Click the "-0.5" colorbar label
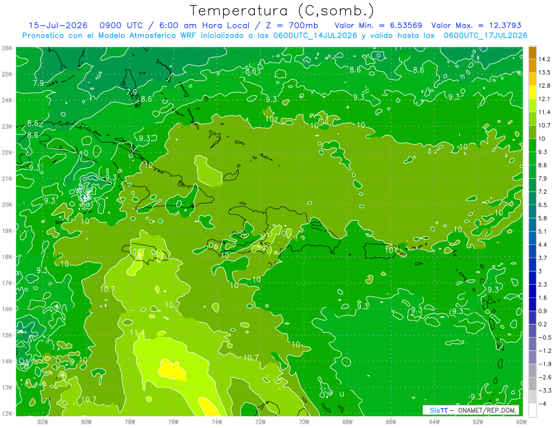The width and height of the screenshot is (554, 428). coord(545,338)
